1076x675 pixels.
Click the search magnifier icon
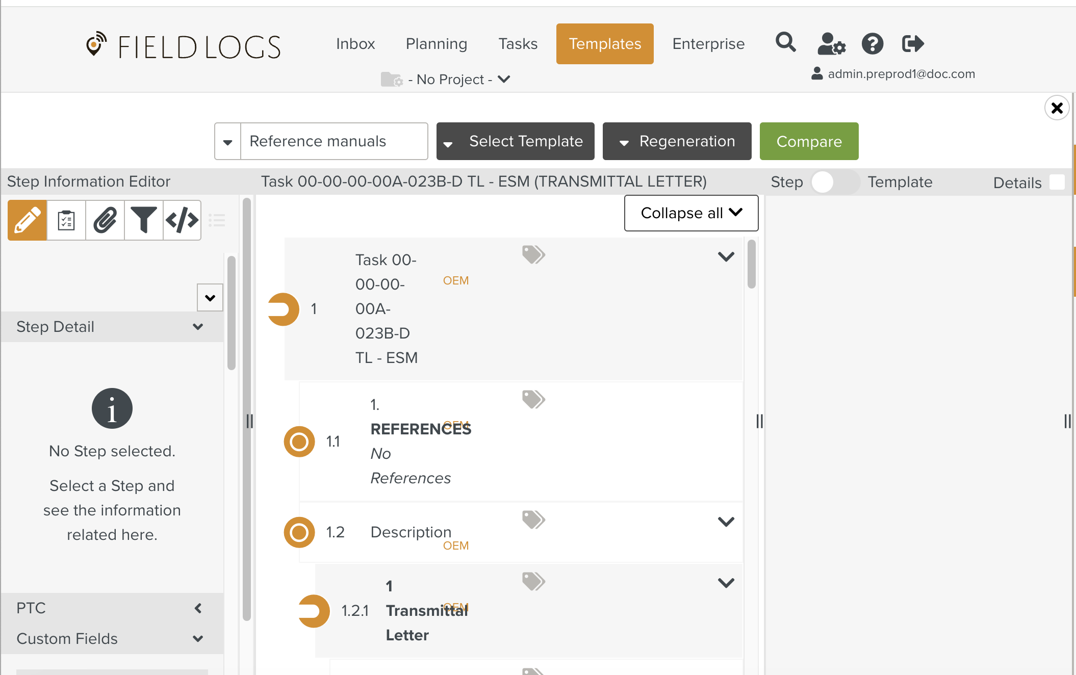pyautogui.click(x=785, y=43)
